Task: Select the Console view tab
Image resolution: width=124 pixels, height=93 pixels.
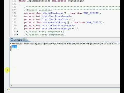Action: click(x=18, y=40)
